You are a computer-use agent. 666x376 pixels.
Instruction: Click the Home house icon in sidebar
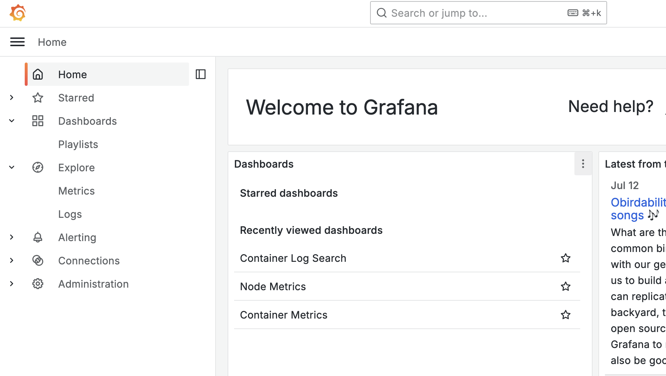[38, 75]
